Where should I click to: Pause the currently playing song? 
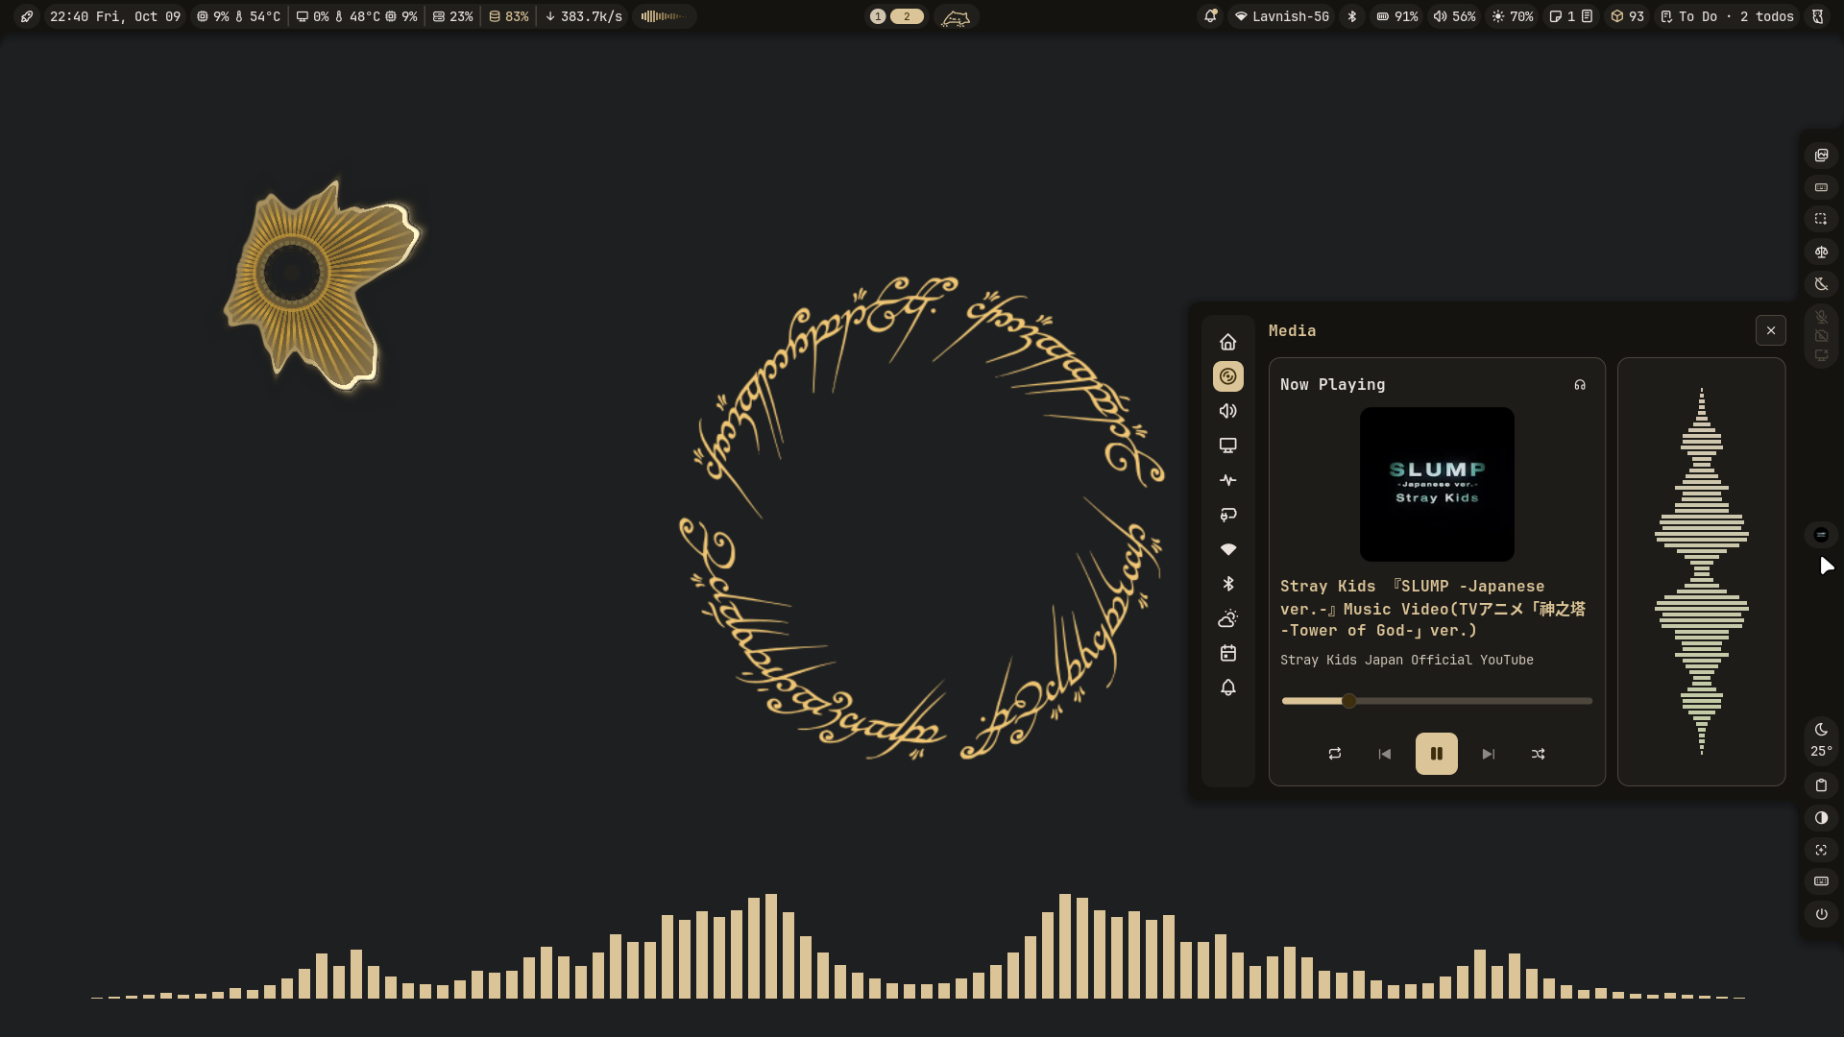tap(1437, 754)
